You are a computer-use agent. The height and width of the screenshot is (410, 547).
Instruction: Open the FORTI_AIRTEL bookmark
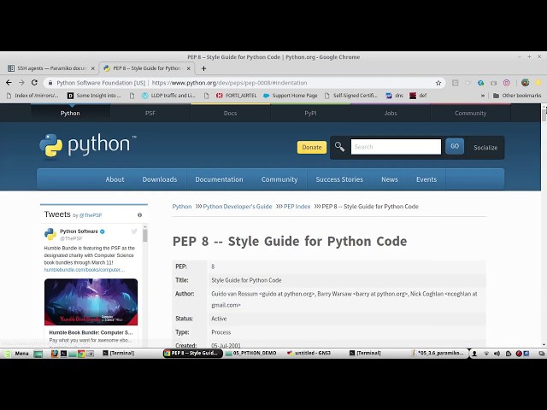click(237, 96)
